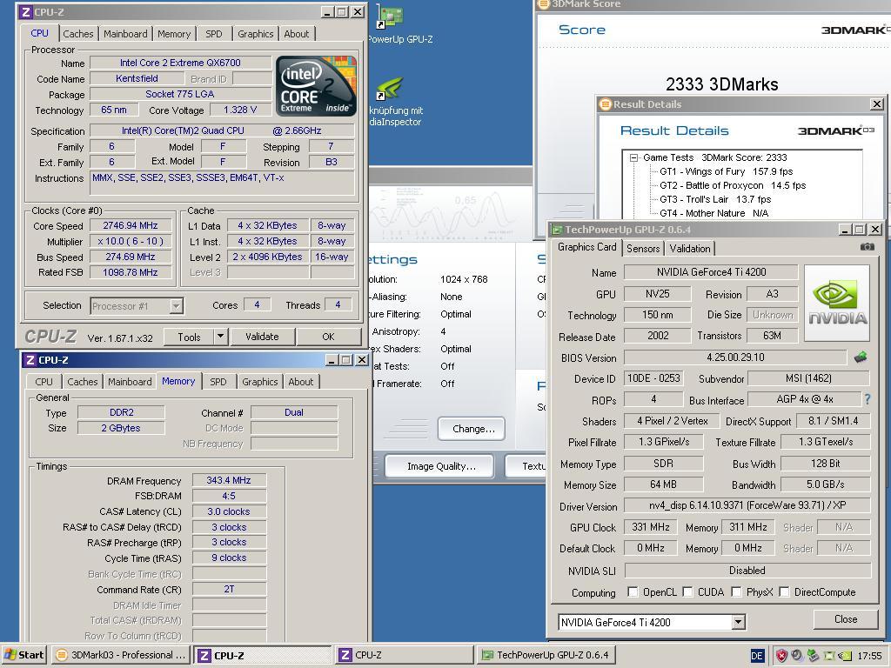This screenshot has width=891, height=668.
Task: Select GT3 - Troll's Lair result row
Action: (x=715, y=199)
